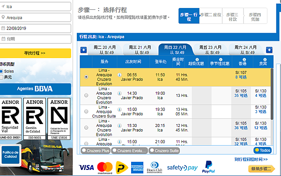Click the 寻找行程 search button
281x176 pixels.
(x=35, y=53)
